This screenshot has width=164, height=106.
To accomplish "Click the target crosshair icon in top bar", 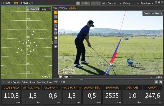I will click(78, 3).
